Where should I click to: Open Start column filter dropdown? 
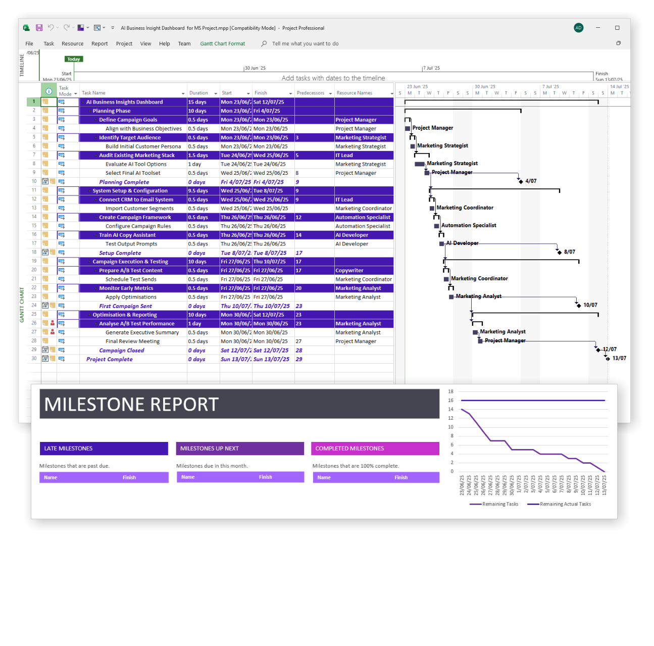click(x=248, y=93)
